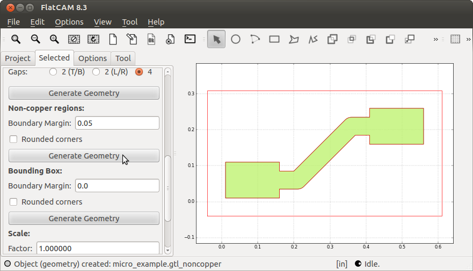The height and width of the screenshot is (271, 473).
Task: Activate the arrow Select tool
Action: click(216, 39)
